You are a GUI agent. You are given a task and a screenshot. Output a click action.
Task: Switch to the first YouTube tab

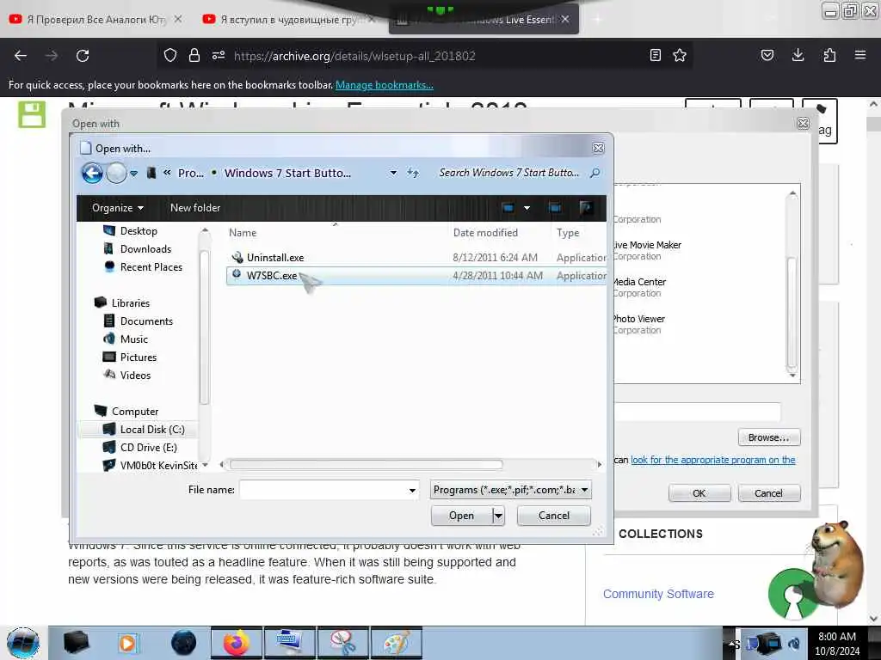pos(96,19)
